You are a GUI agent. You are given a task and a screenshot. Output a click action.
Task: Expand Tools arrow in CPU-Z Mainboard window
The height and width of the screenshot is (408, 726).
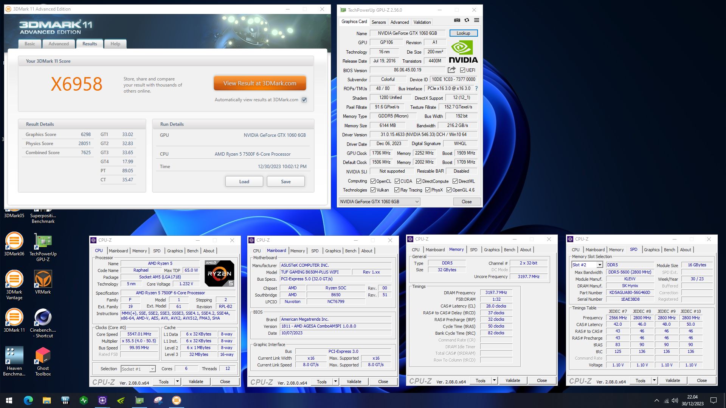coord(335,382)
